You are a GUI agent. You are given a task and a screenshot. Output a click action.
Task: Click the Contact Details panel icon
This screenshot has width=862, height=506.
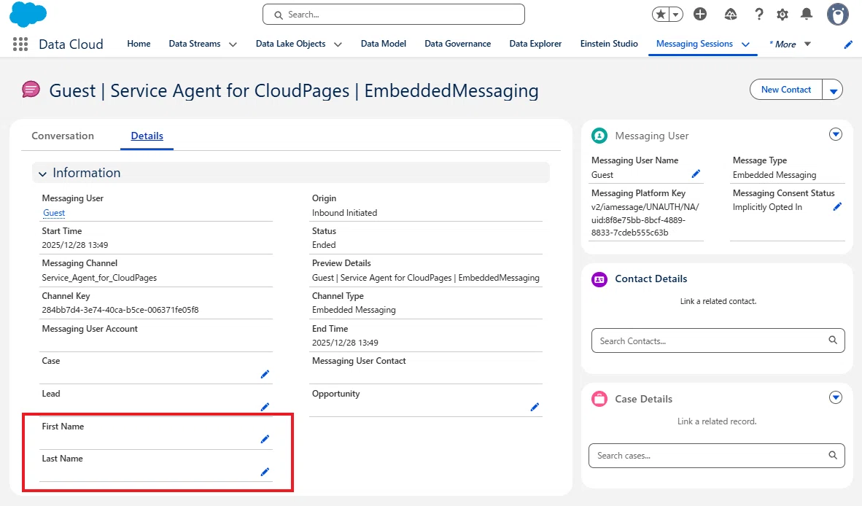[x=599, y=279]
